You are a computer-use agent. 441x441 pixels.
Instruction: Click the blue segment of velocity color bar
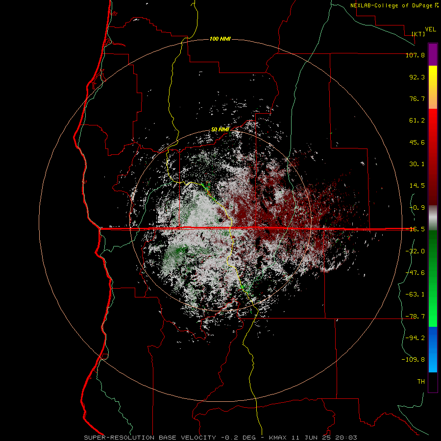pos(433,349)
